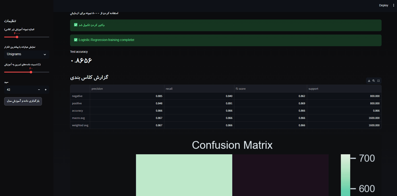Click negative recall cell 0.840
This screenshot has height=196, width=397.
point(199,96)
